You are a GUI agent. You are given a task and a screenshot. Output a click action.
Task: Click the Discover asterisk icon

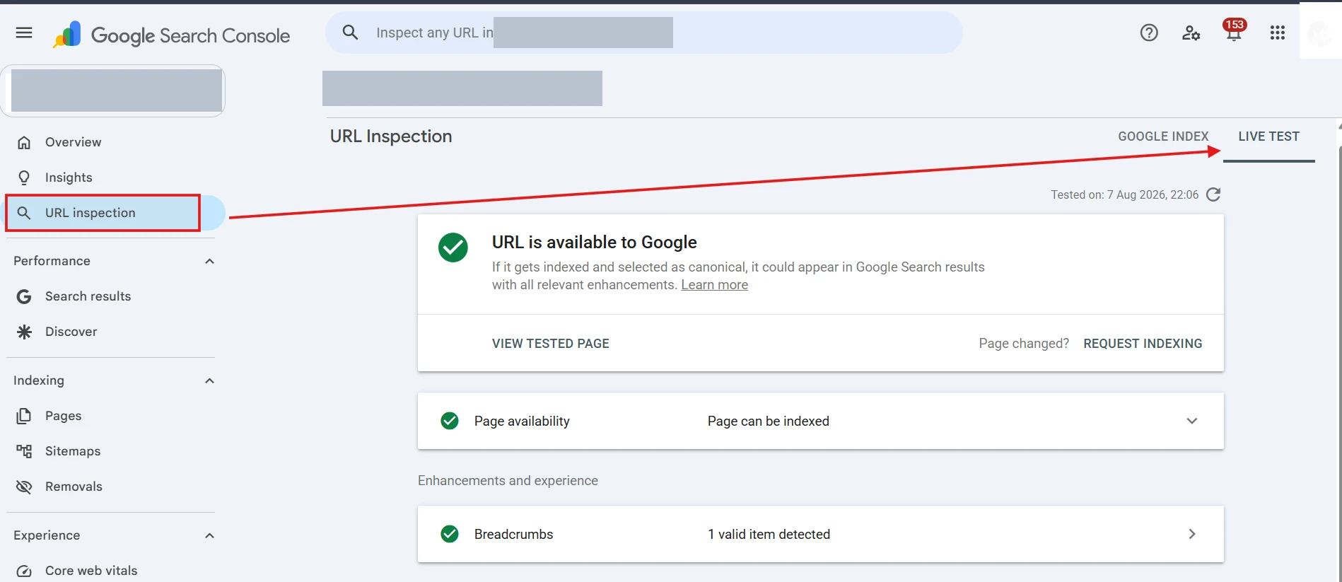pyautogui.click(x=24, y=332)
